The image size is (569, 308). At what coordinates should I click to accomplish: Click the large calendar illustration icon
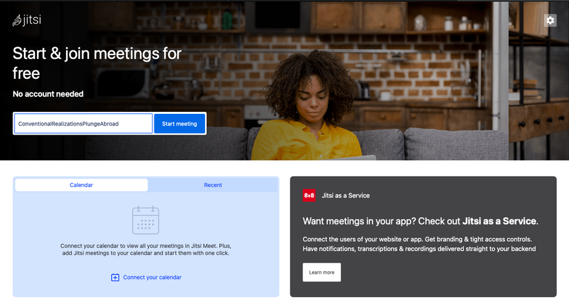click(145, 220)
